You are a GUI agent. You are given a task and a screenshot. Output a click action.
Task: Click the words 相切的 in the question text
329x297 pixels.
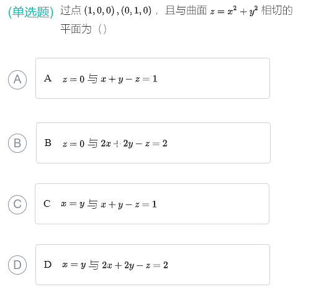[x=277, y=11]
